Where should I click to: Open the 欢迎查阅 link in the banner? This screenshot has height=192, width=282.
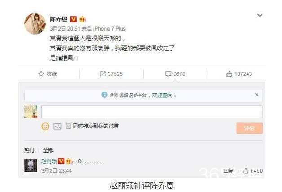point(162,95)
